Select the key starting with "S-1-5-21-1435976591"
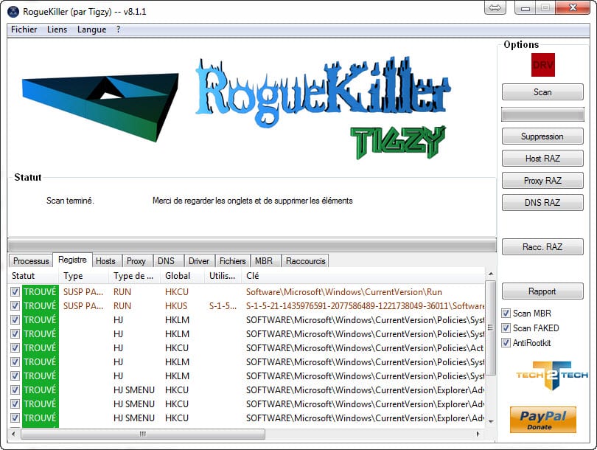This screenshot has height=450, width=597. 365,306
